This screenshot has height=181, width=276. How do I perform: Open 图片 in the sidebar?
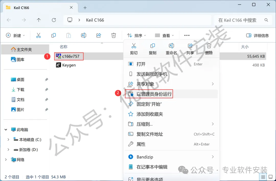pyautogui.click(x=18, y=110)
